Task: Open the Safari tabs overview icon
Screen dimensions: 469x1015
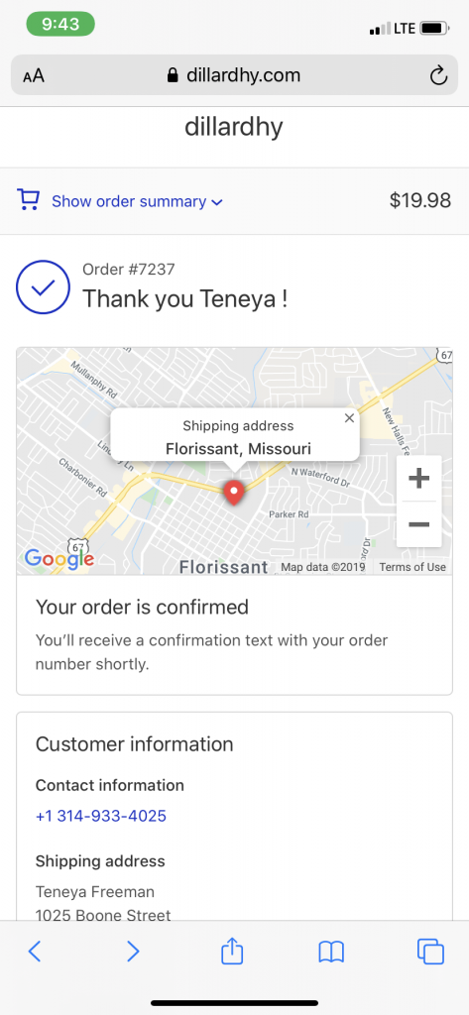Action: [x=430, y=951]
